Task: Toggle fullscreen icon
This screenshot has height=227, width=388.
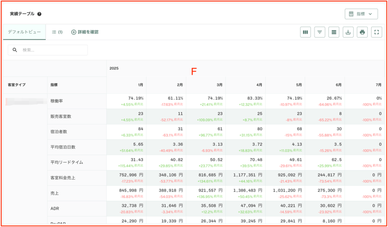Action: click(376, 32)
